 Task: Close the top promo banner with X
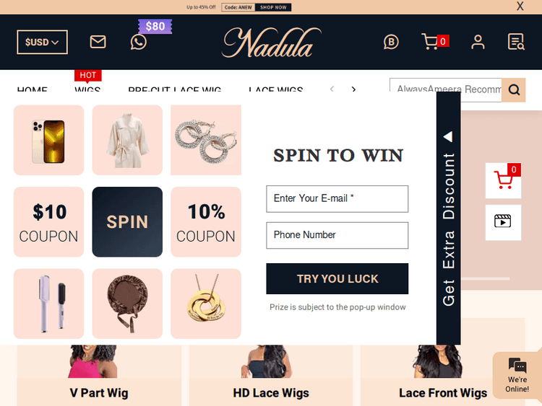[520, 6]
